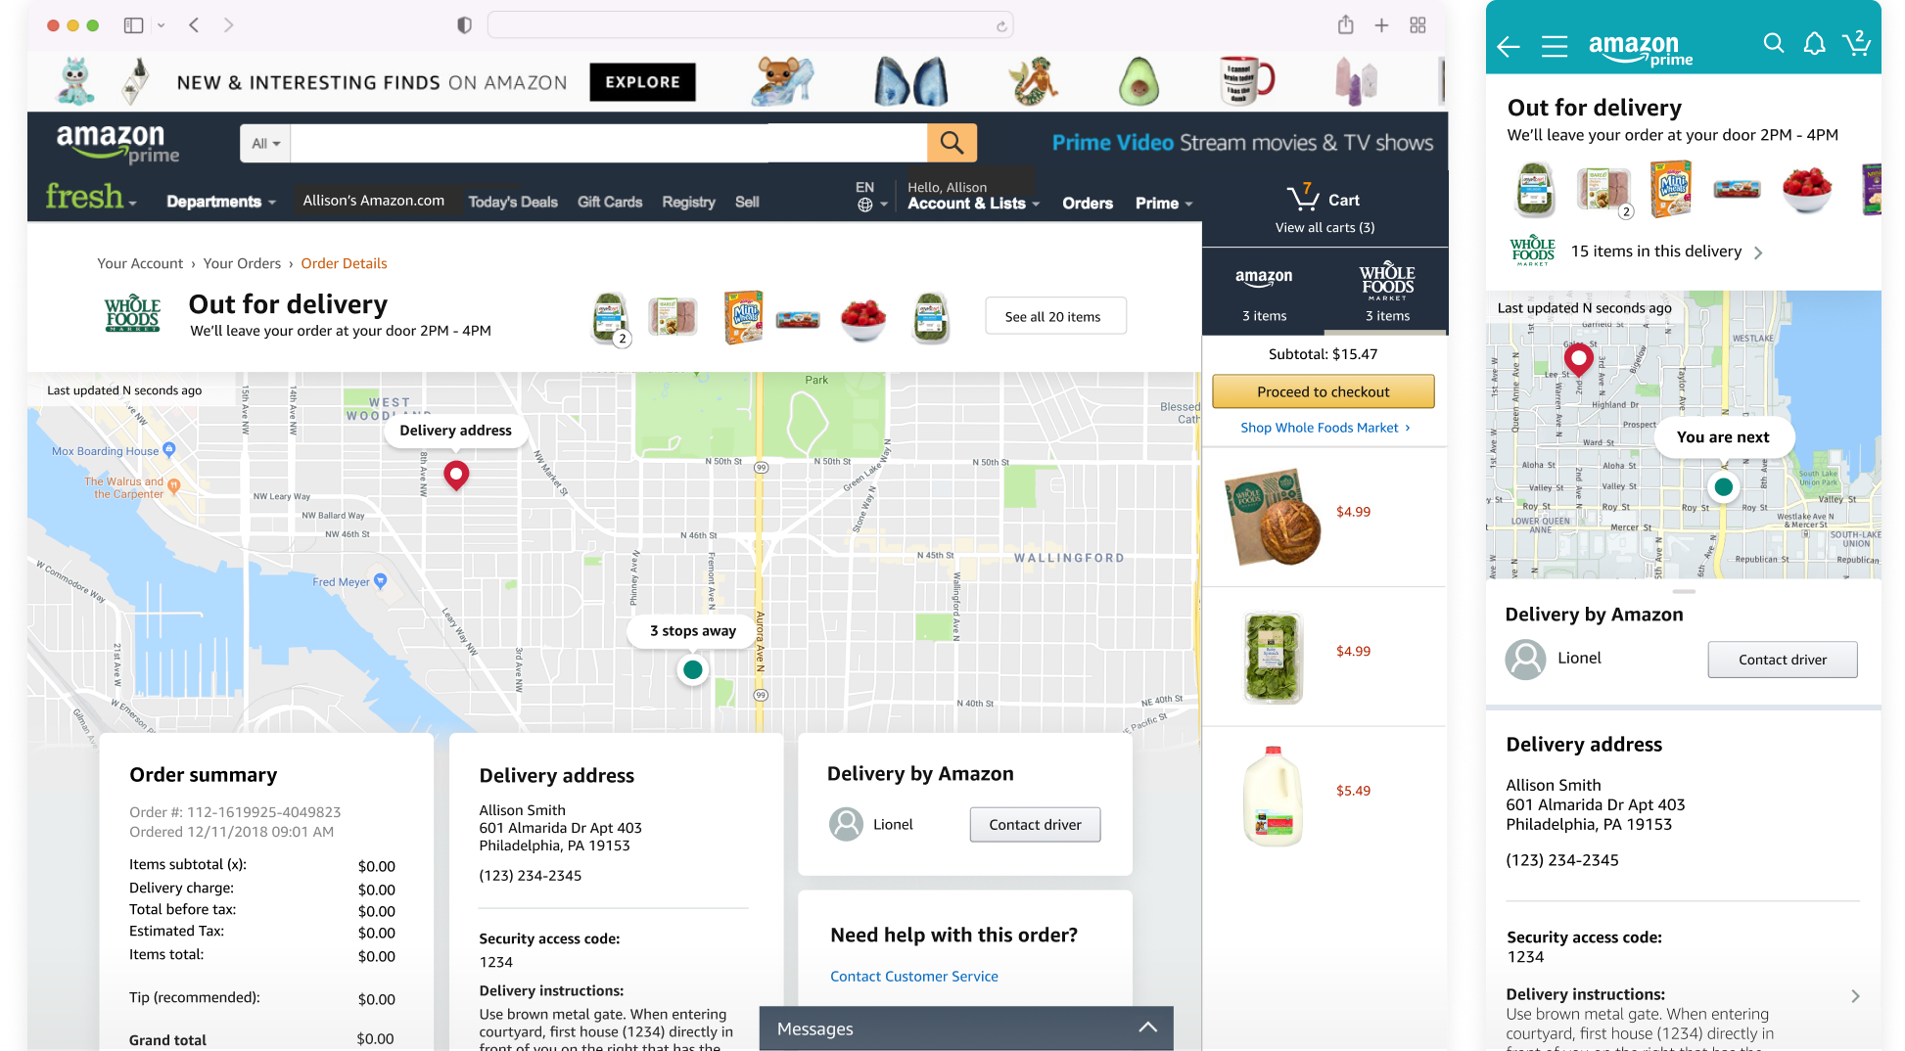Click the orange search magnifier button
This screenshot has height=1051, width=1905.
coord(952,143)
